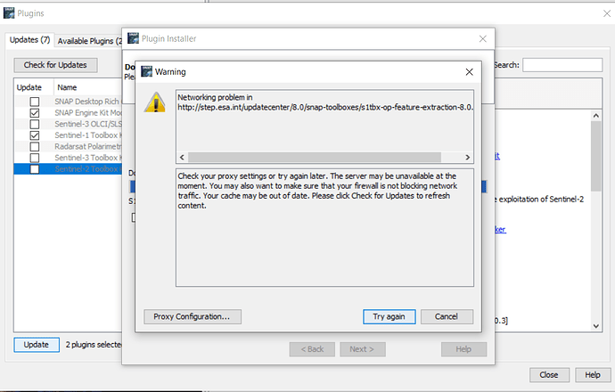The width and height of the screenshot is (615, 392).
Task: Toggle Sentinel-3 OLCI/SLSTR update checkbox
Action: (x=35, y=124)
